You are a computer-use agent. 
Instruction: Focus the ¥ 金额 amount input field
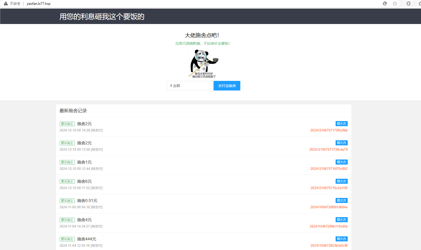(190, 86)
